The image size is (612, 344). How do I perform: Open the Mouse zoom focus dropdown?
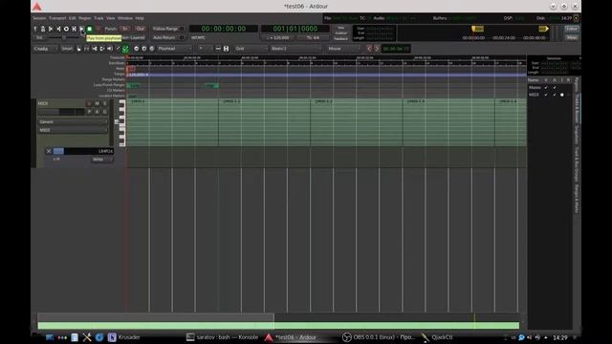pyautogui.click(x=343, y=49)
